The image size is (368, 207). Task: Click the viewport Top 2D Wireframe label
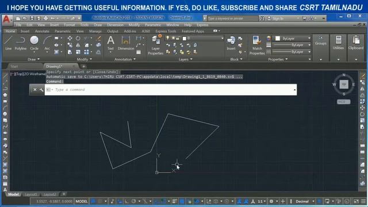tap(28, 74)
